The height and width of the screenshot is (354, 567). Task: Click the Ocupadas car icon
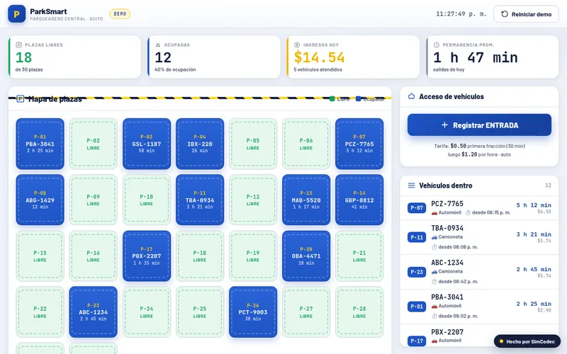click(157, 45)
